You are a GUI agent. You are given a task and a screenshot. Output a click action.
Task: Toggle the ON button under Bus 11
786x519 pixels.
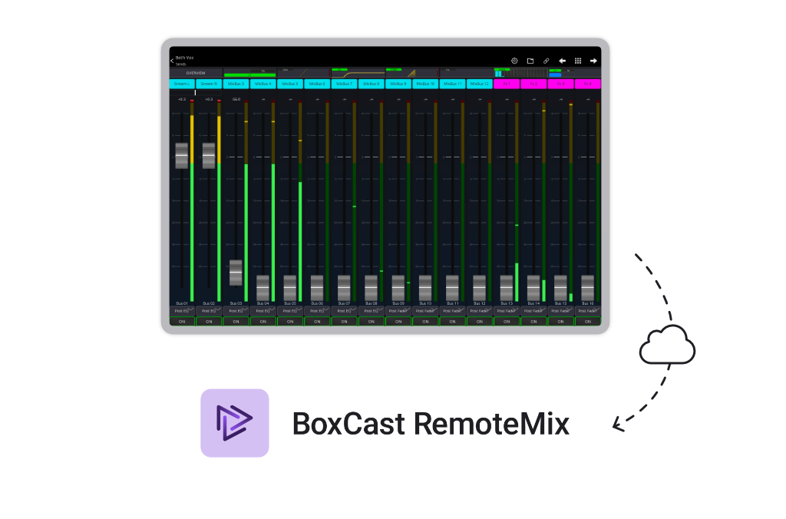(453, 322)
